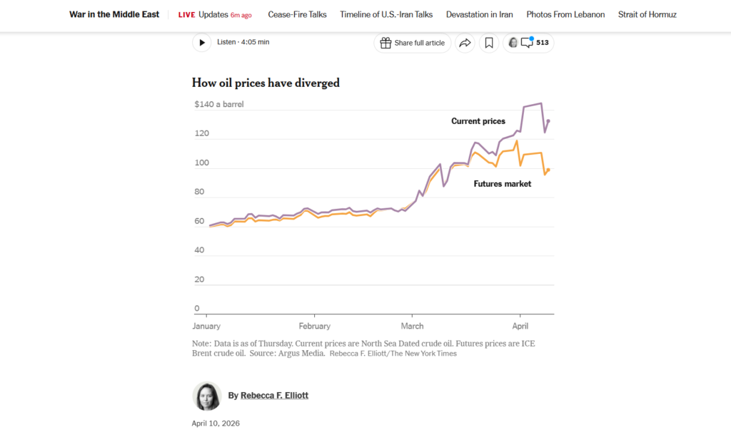Screen dimensions: 731x437
Task: Click the purple Current prices line label
Action: [x=478, y=121]
